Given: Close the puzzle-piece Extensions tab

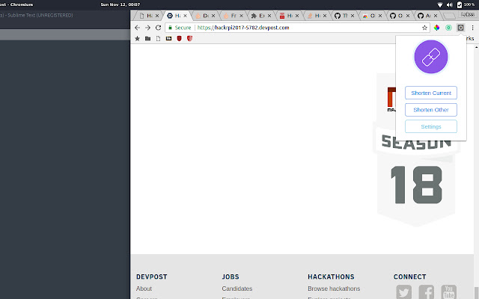Looking at the screenshot, I should pyautogui.click(x=269, y=16).
